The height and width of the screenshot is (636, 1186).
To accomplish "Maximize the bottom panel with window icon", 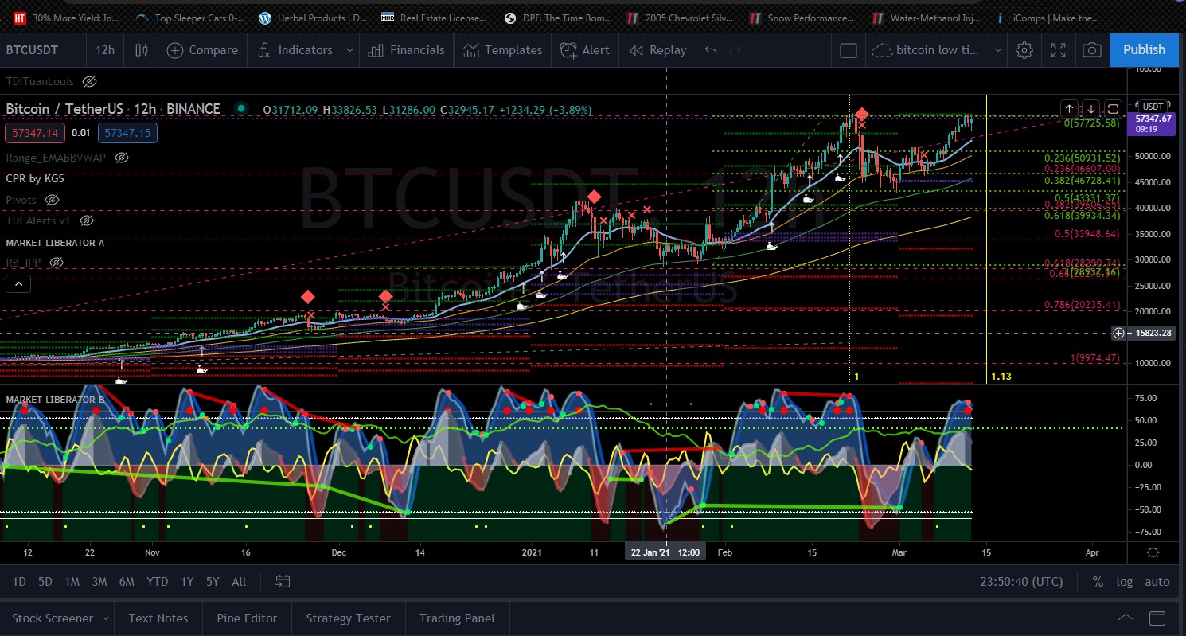I will 1157,618.
